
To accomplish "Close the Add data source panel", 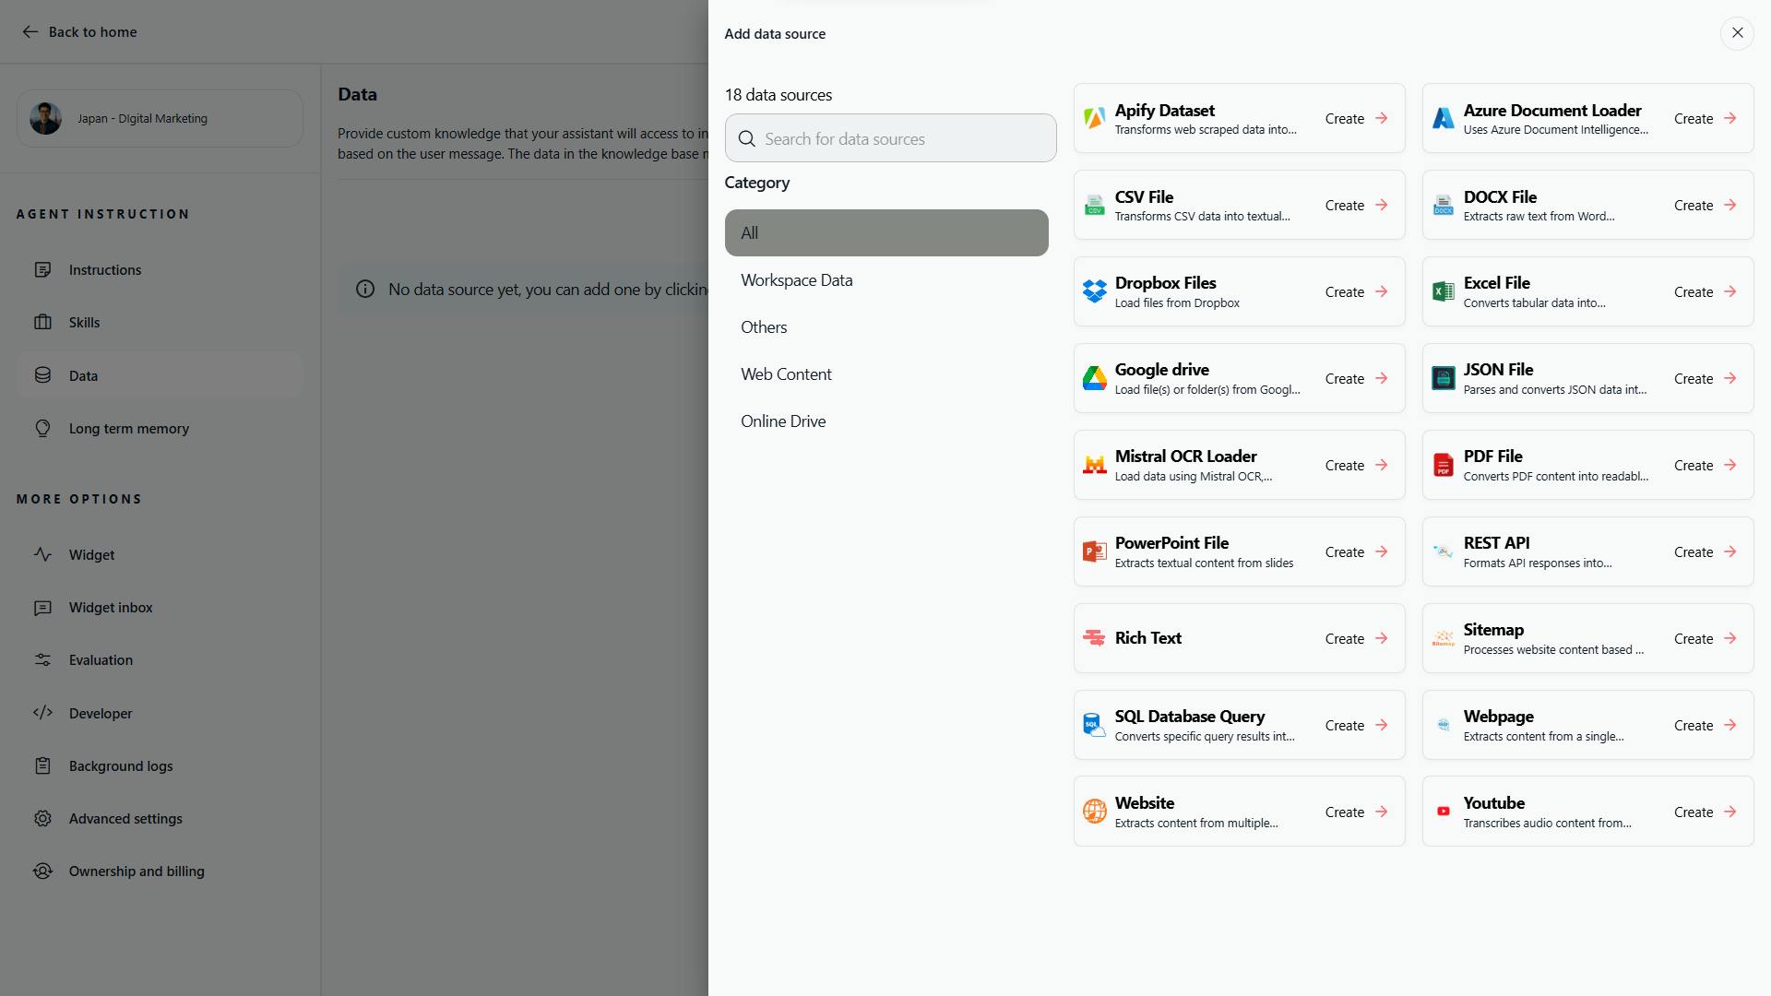I will (1738, 32).
